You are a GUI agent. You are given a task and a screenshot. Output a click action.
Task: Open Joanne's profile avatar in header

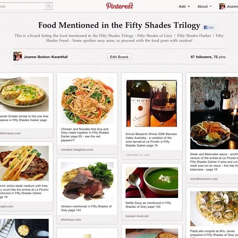(222, 6)
